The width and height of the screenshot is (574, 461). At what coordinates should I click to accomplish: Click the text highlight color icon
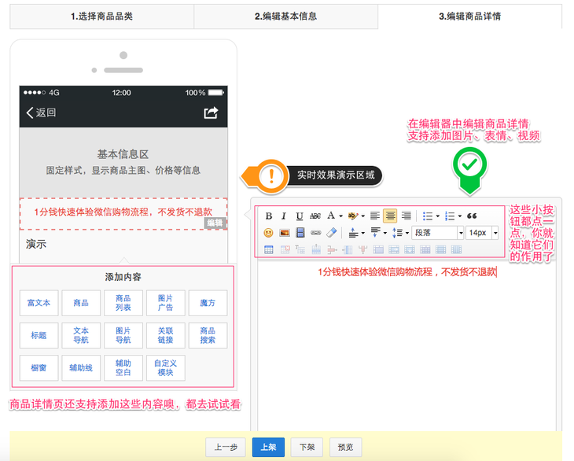[353, 216]
